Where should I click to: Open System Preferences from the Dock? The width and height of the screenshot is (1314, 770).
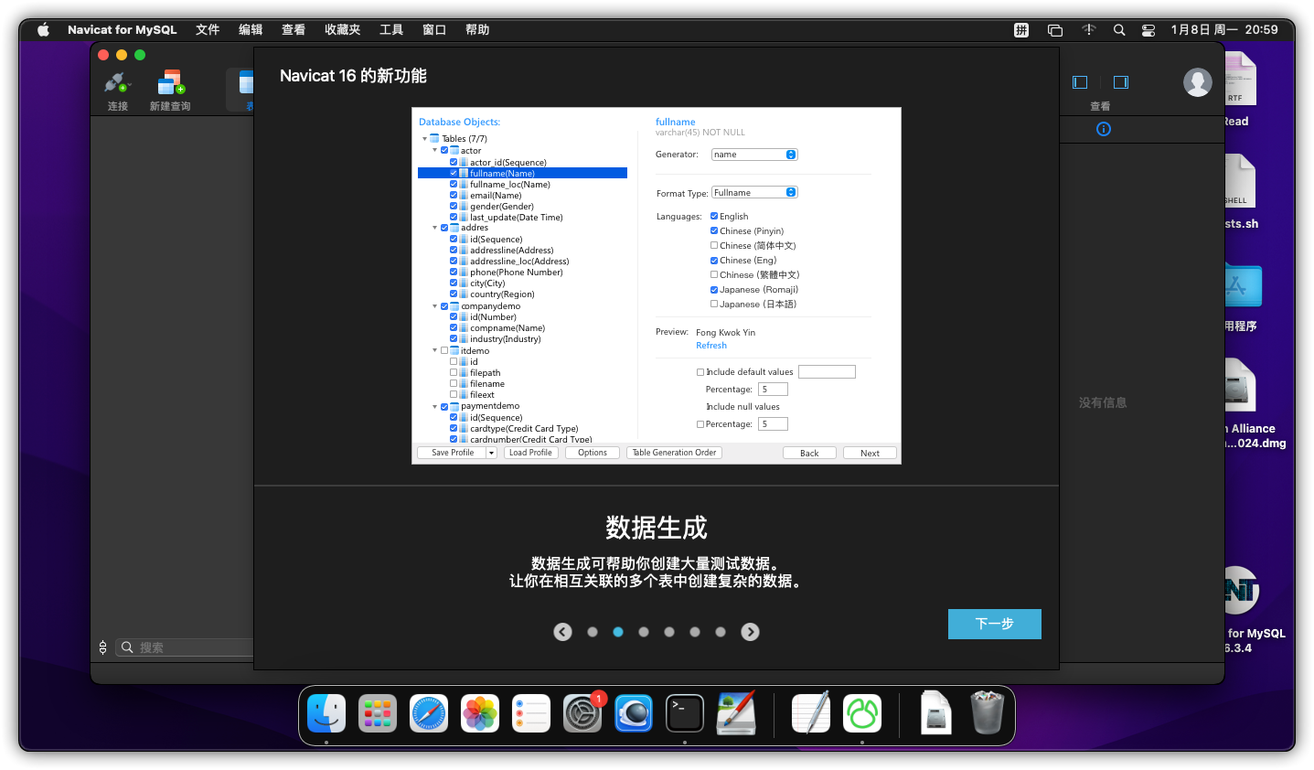(582, 713)
